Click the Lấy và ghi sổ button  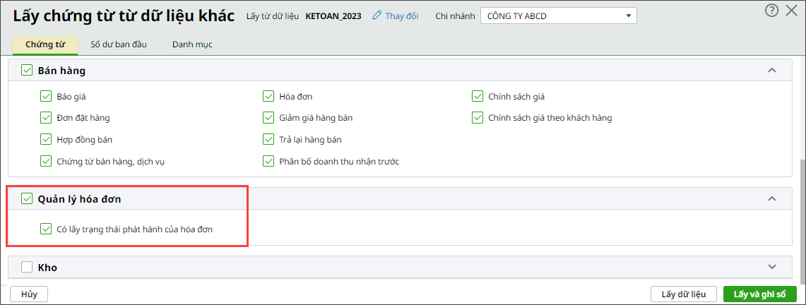(760, 294)
